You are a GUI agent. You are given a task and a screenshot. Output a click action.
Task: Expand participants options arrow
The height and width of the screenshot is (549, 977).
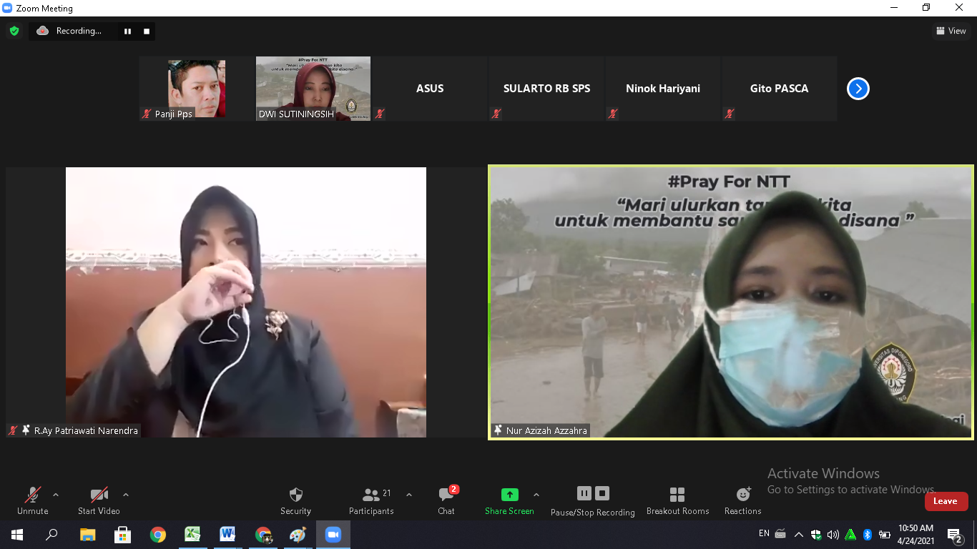409,495
